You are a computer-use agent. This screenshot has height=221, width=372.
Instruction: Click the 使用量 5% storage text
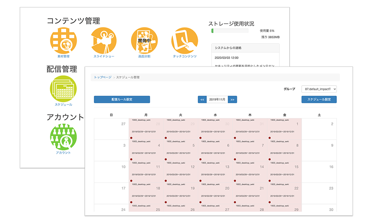(267, 31)
